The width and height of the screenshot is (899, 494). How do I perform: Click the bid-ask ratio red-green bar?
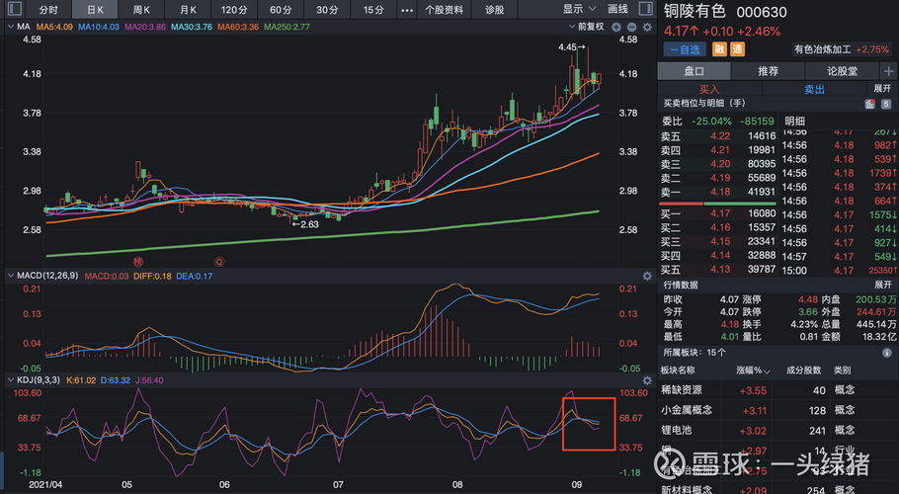point(717,204)
